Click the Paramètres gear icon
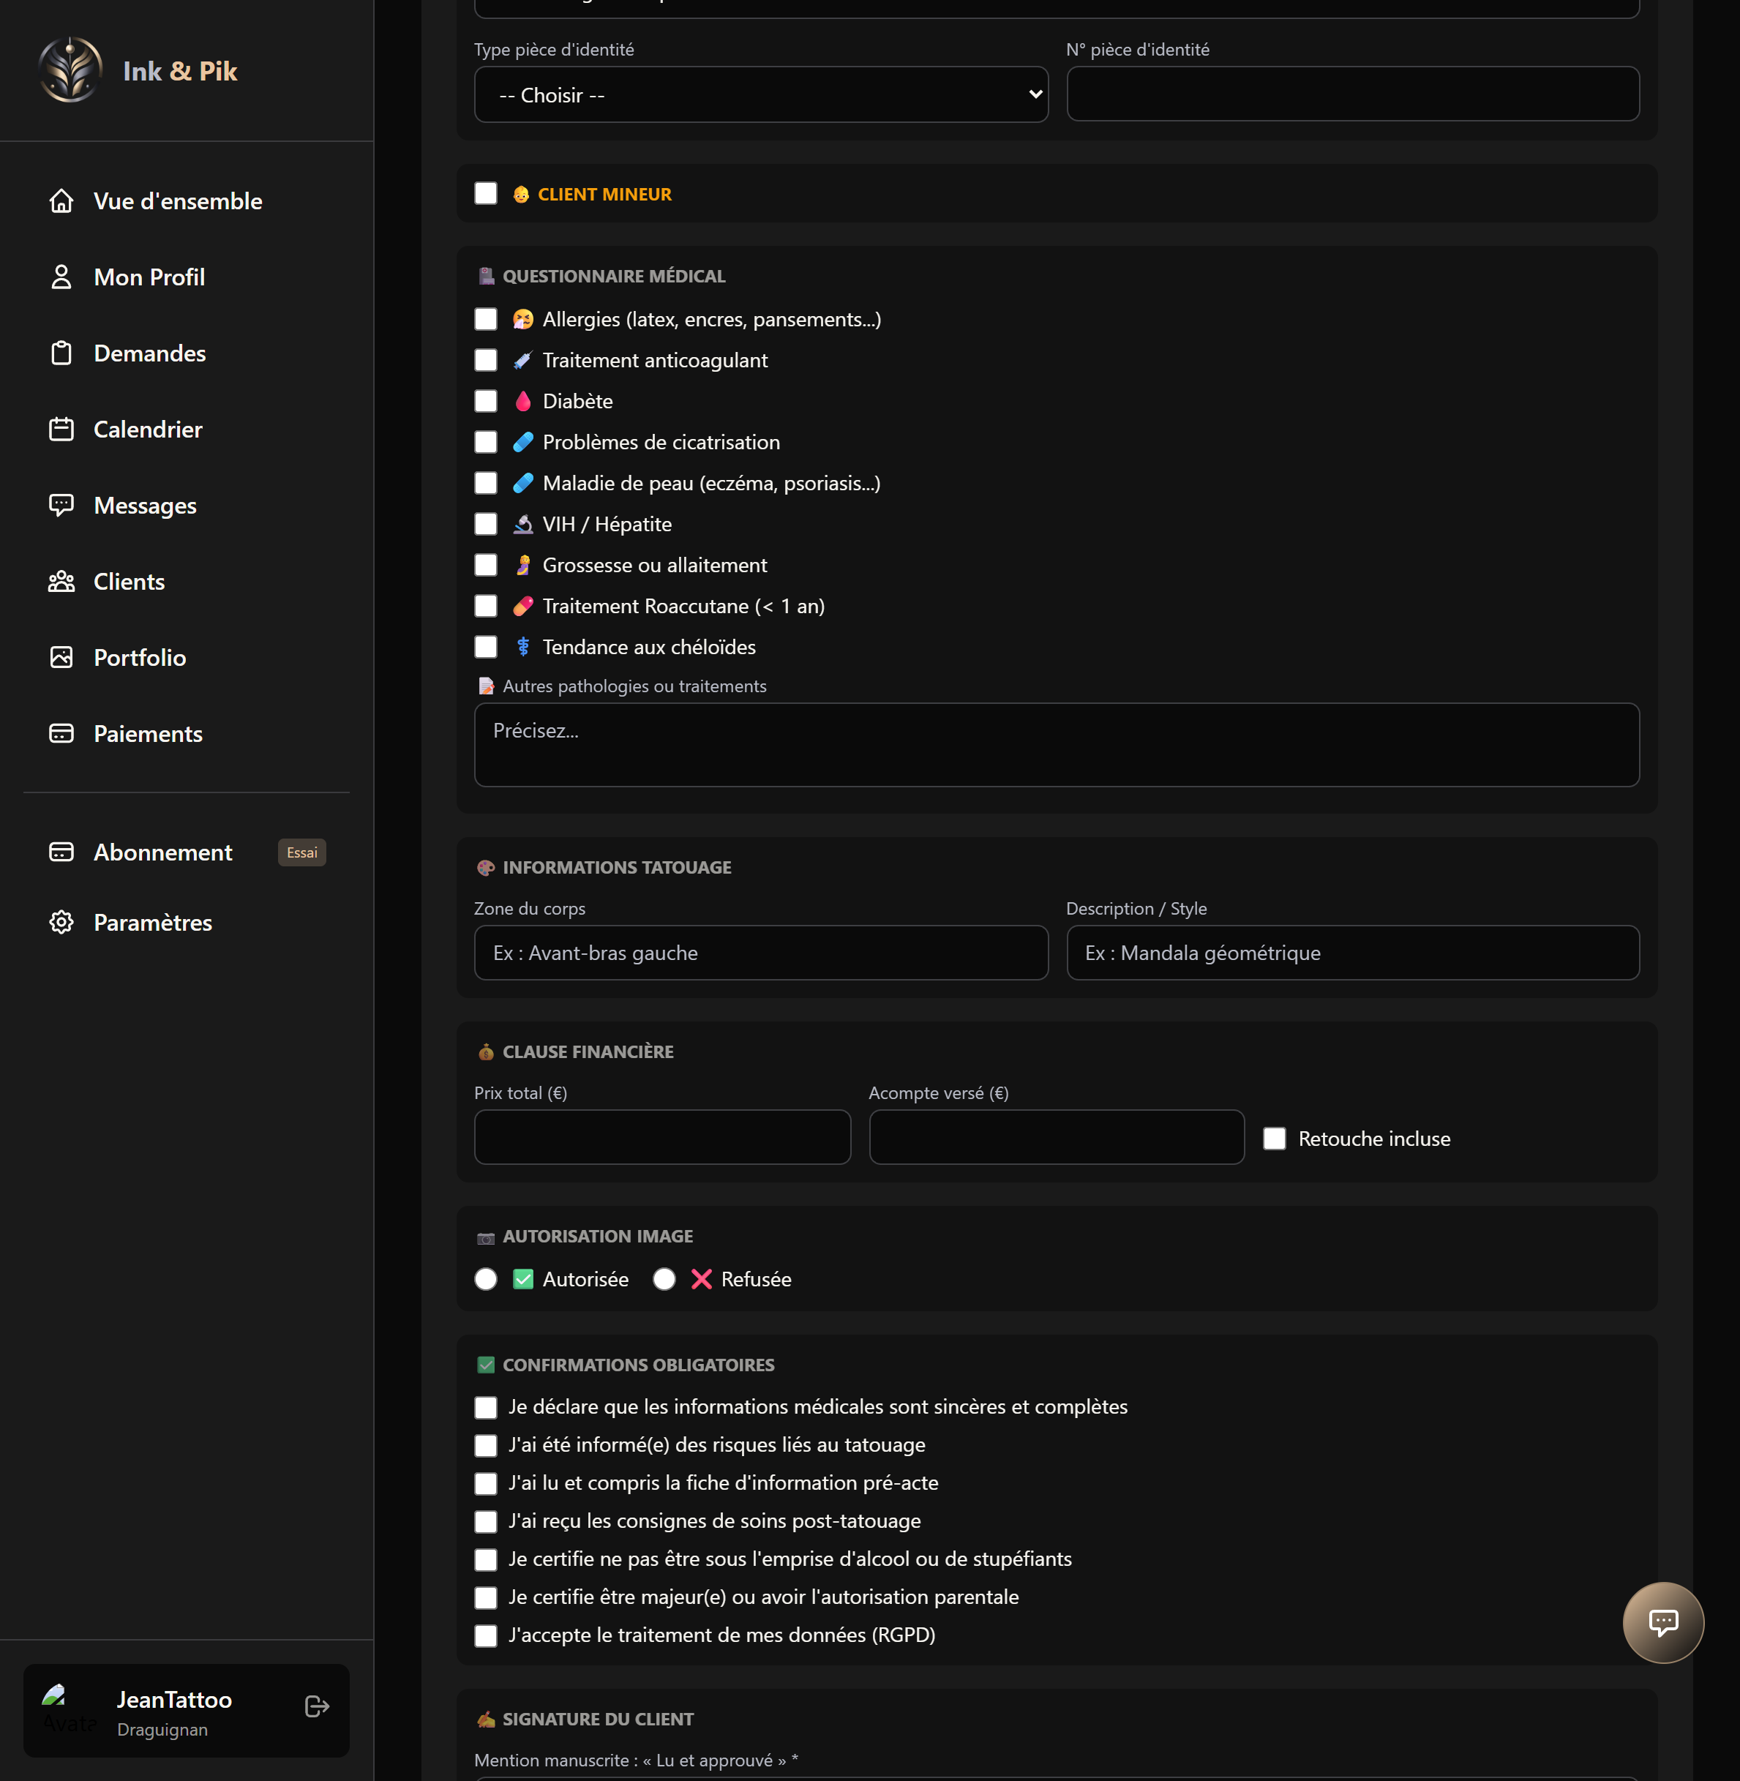This screenshot has width=1740, height=1781. (x=61, y=922)
